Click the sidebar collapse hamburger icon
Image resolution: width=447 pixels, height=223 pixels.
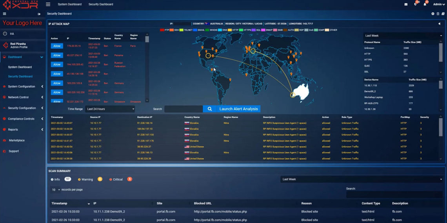(5, 14)
